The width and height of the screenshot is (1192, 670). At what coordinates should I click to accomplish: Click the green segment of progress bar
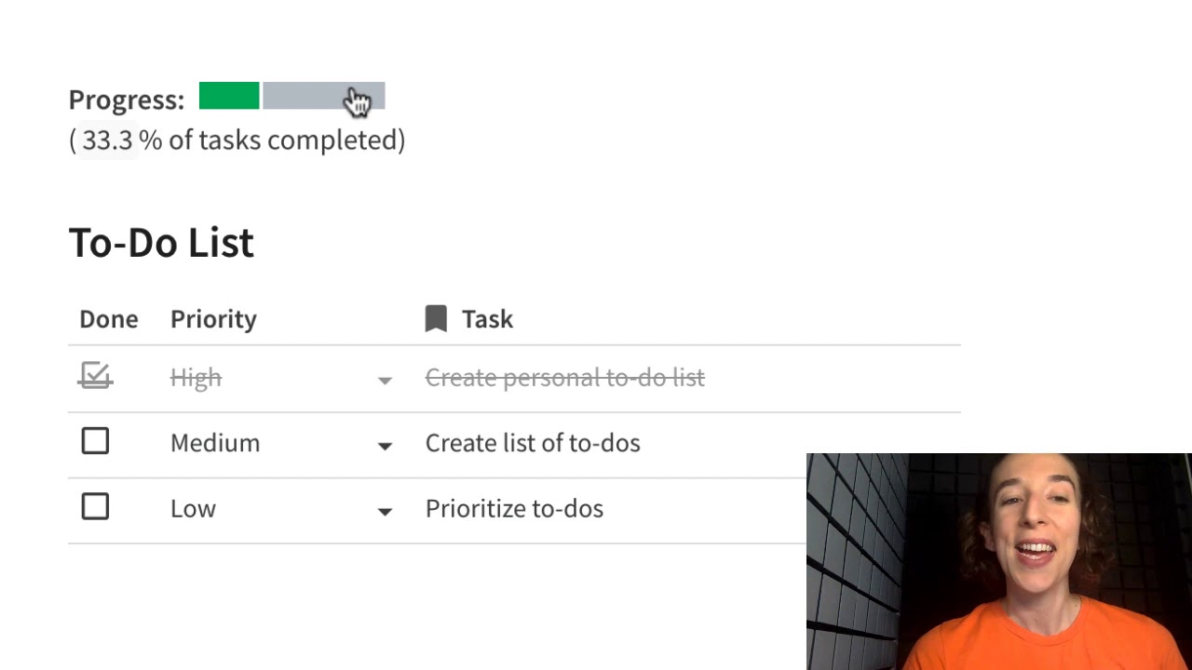229,96
